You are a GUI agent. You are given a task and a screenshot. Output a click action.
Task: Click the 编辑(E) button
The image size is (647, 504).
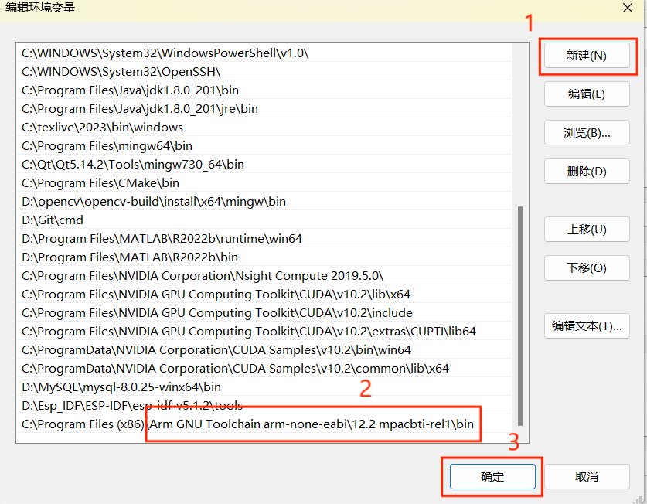(x=586, y=94)
